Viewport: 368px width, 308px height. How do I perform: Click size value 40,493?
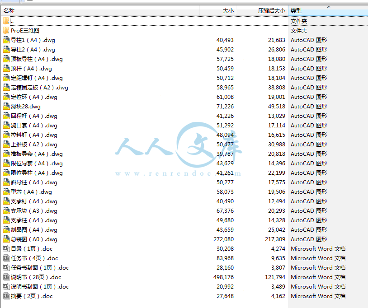pos(225,40)
